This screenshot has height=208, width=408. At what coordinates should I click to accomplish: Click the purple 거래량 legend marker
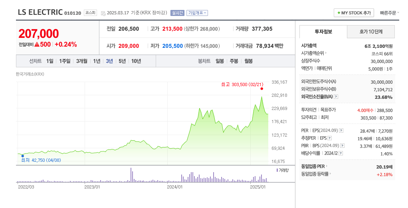(277, 171)
